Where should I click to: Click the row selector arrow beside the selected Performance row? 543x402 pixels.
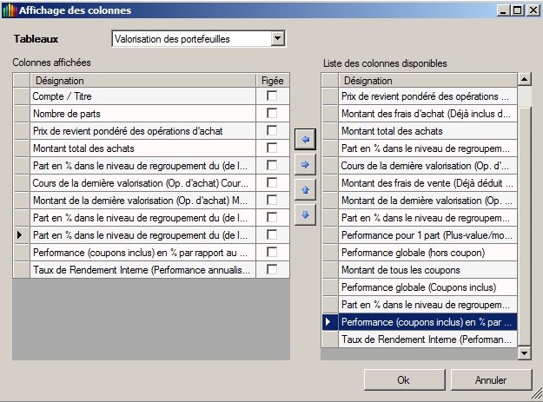pos(328,322)
